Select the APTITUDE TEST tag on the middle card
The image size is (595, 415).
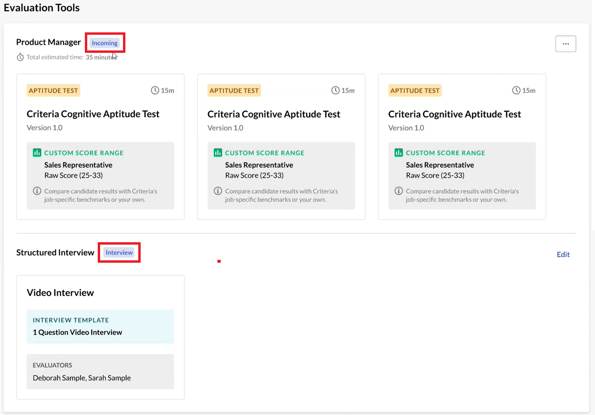(234, 90)
